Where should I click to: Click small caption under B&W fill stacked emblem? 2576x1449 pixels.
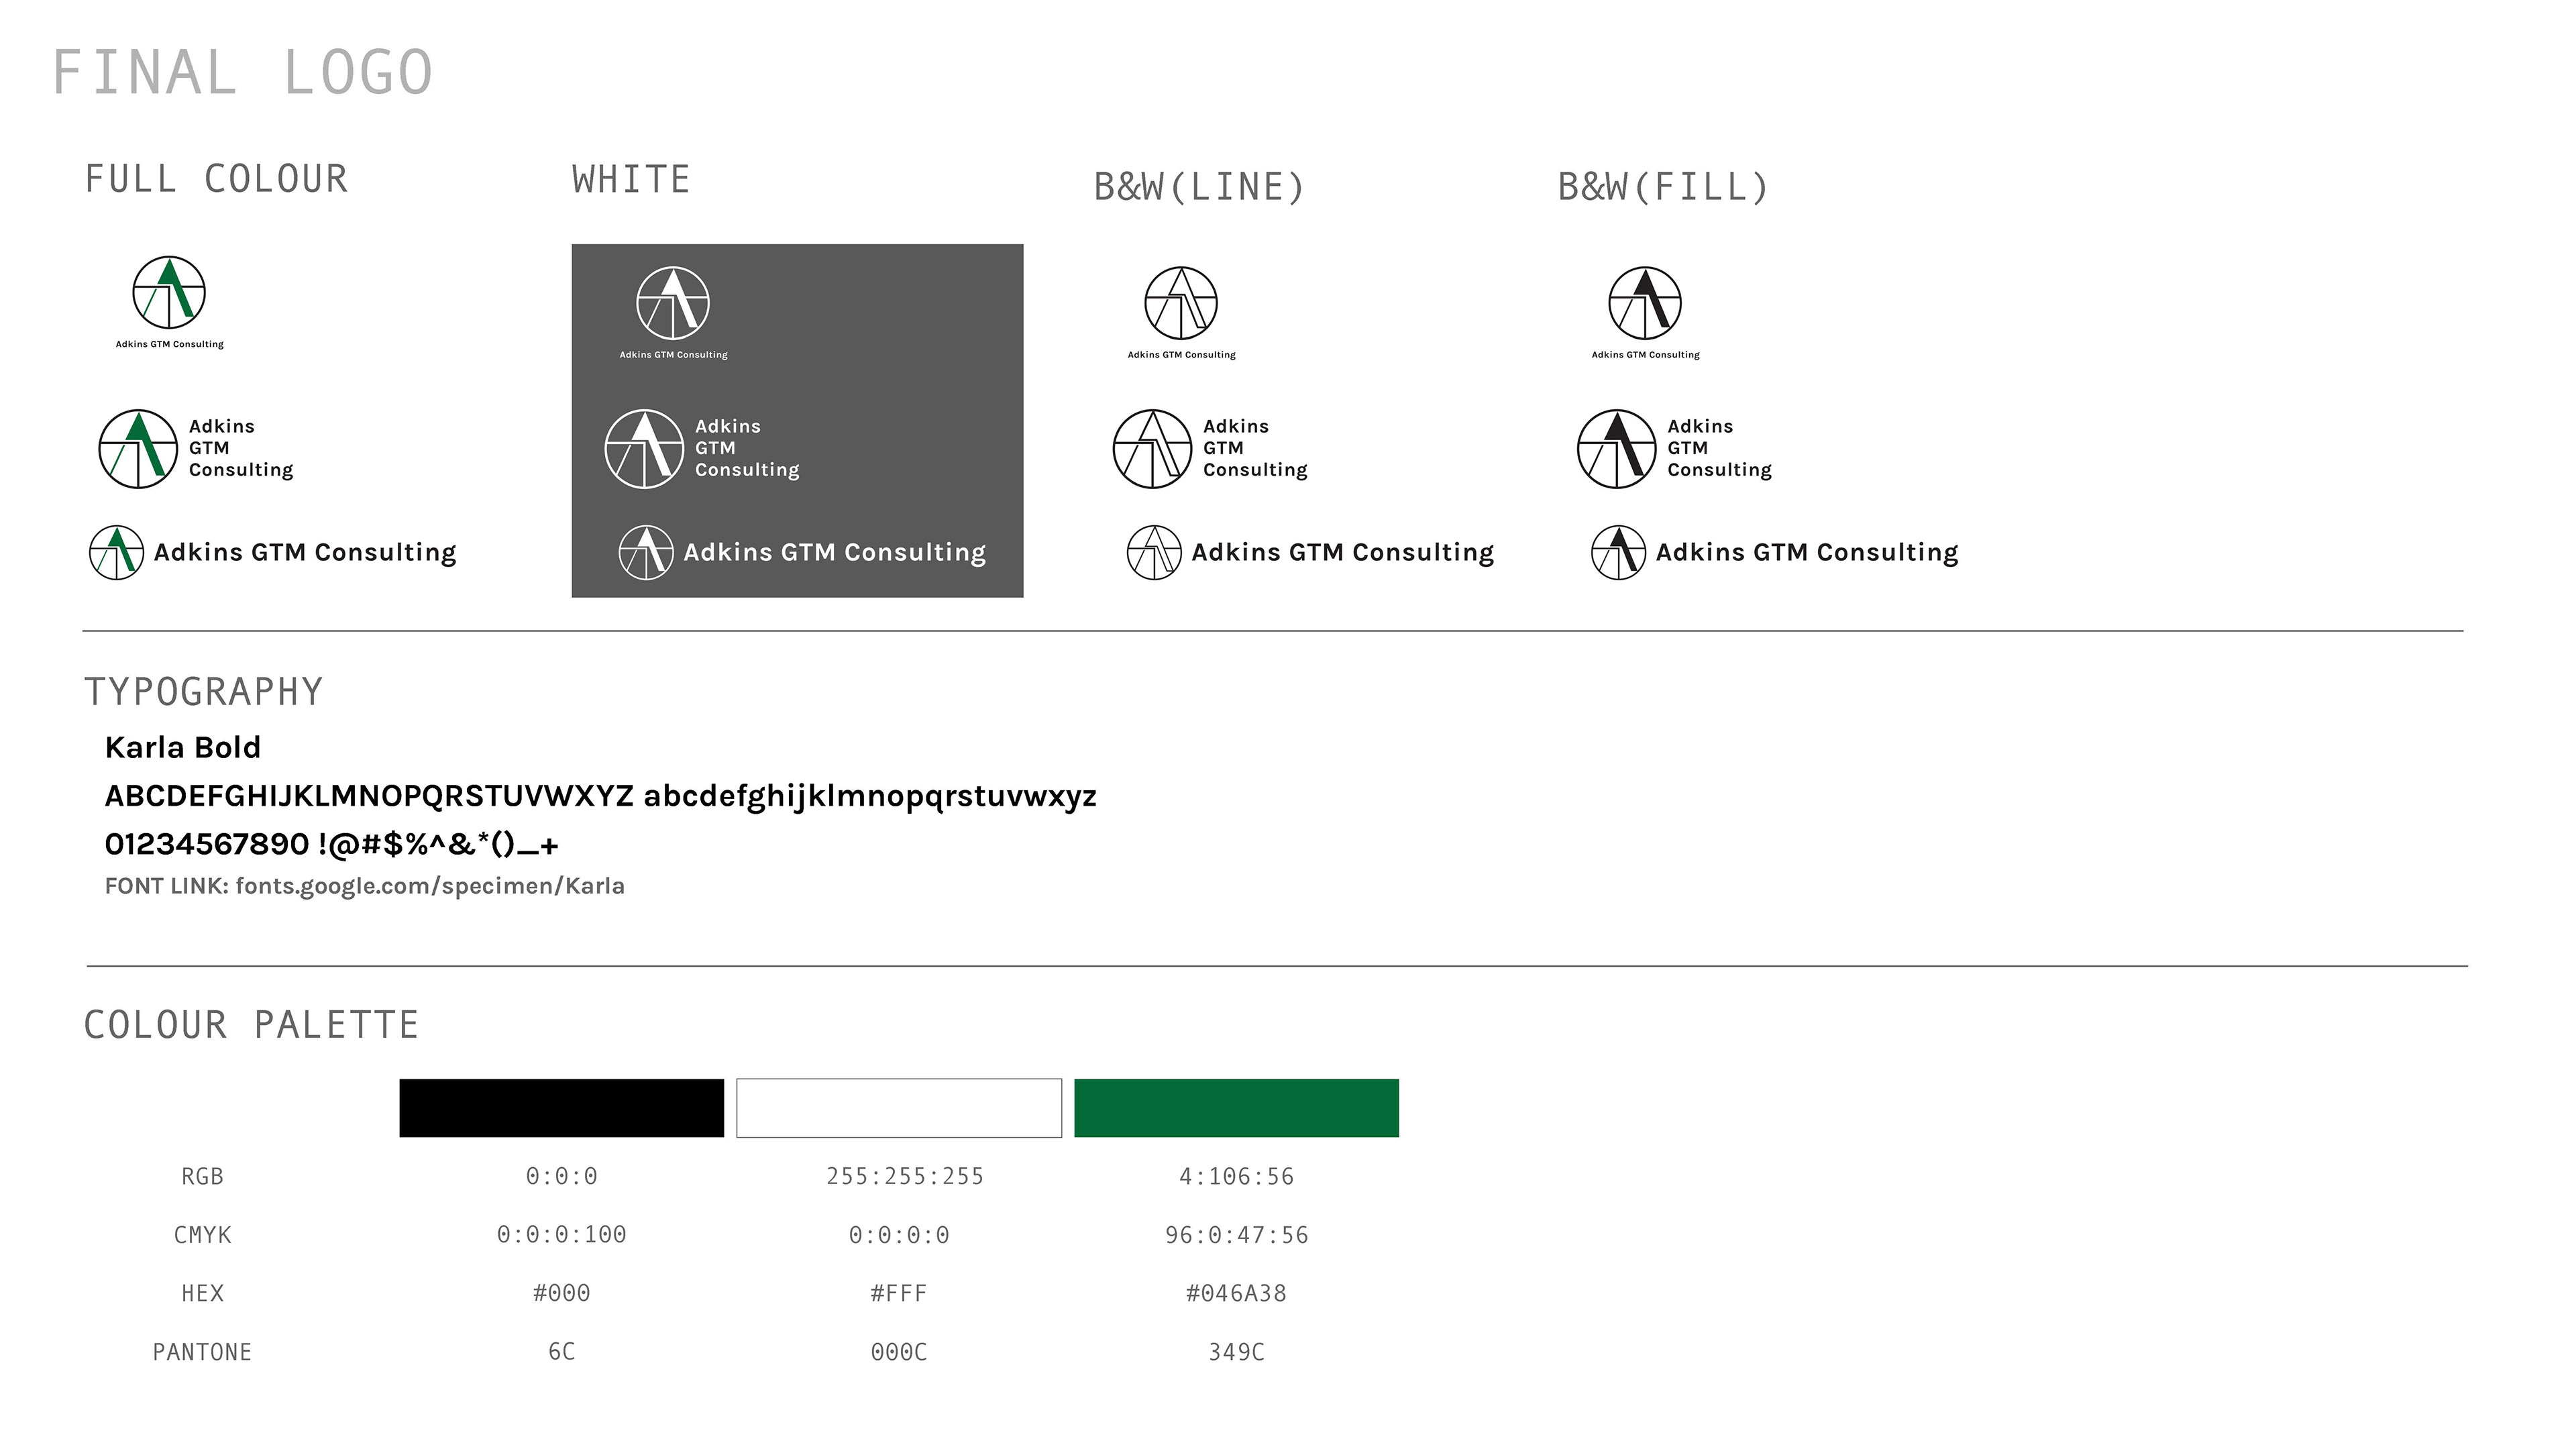pyautogui.click(x=1645, y=355)
